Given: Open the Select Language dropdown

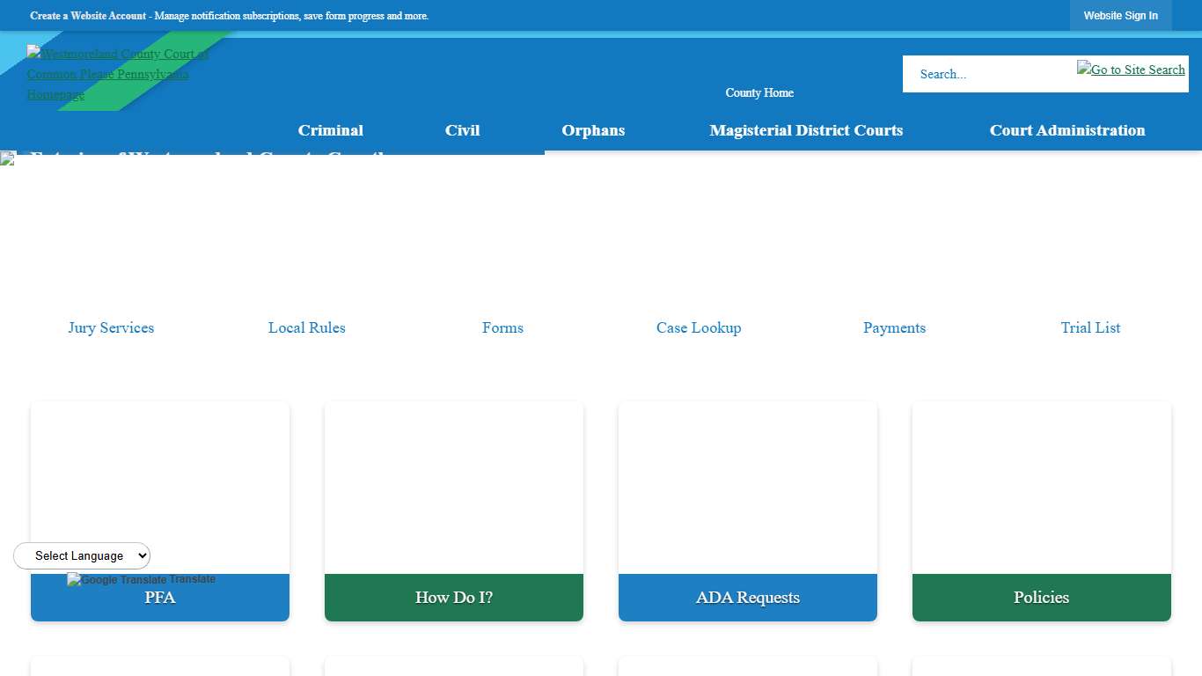Looking at the screenshot, I should click(82, 555).
